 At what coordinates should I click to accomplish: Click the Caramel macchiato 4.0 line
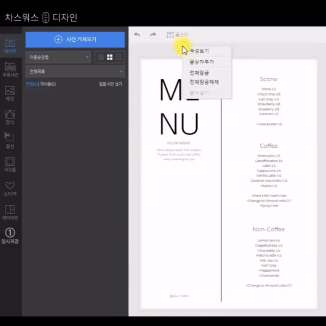pos(269,181)
